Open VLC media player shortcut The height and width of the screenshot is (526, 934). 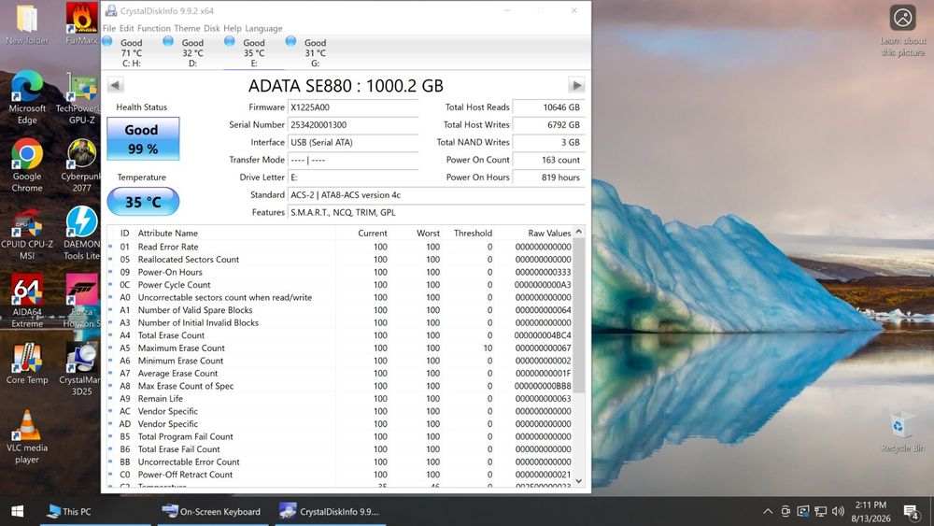click(27, 437)
